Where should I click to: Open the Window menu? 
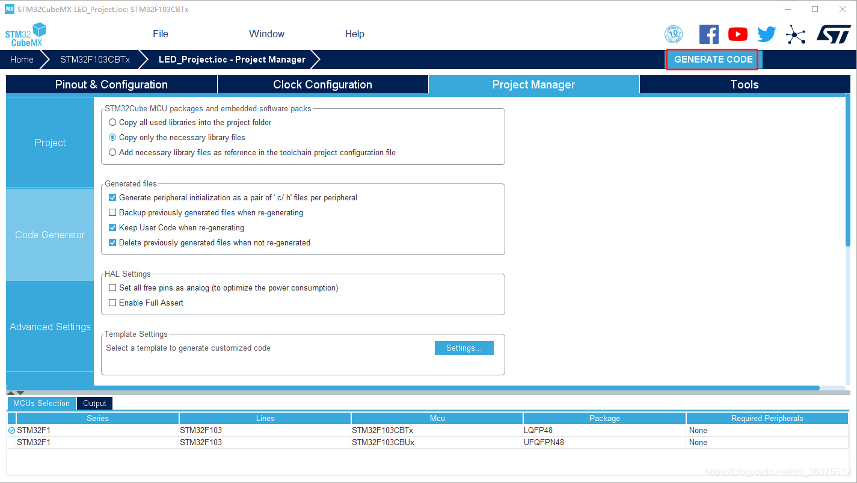tap(266, 34)
